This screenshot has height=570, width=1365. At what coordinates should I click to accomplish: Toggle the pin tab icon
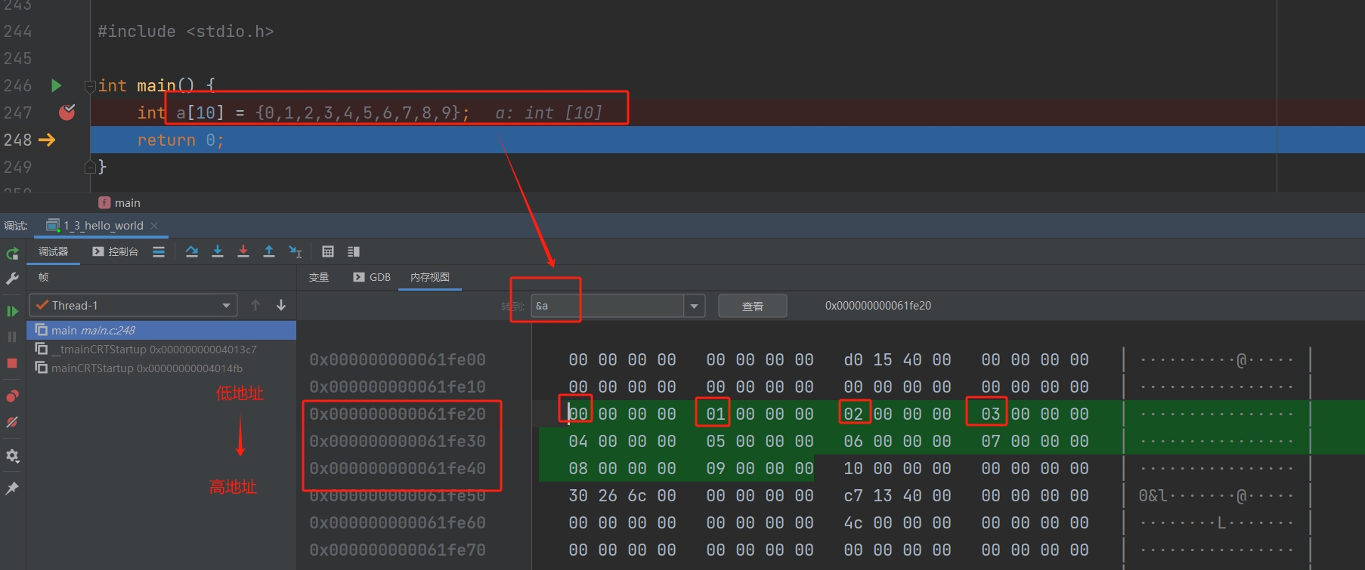(x=12, y=488)
